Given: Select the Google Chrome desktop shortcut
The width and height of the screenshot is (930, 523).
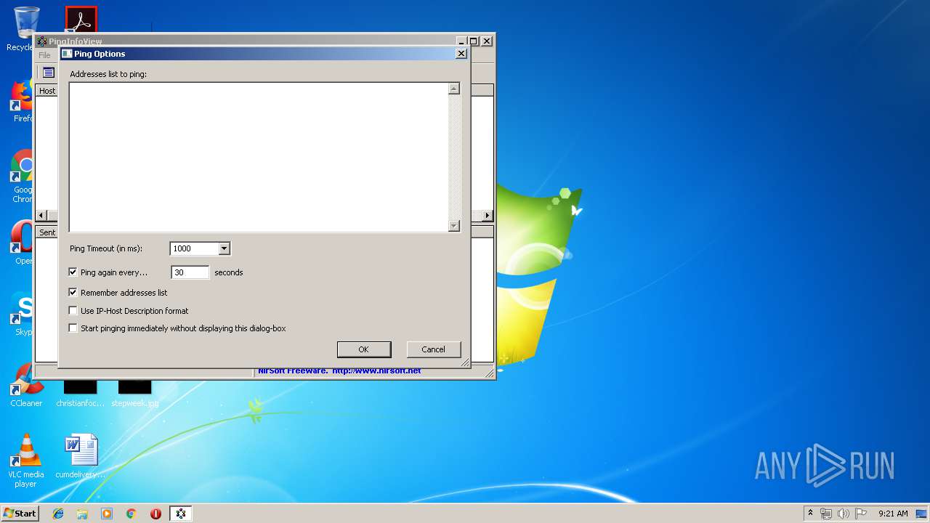Looking at the screenshot, I should (x=23, y=177).
